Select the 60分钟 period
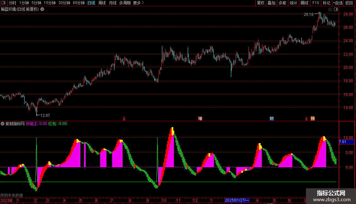Viewport: 356px width, 204px height. pos(79,3)
